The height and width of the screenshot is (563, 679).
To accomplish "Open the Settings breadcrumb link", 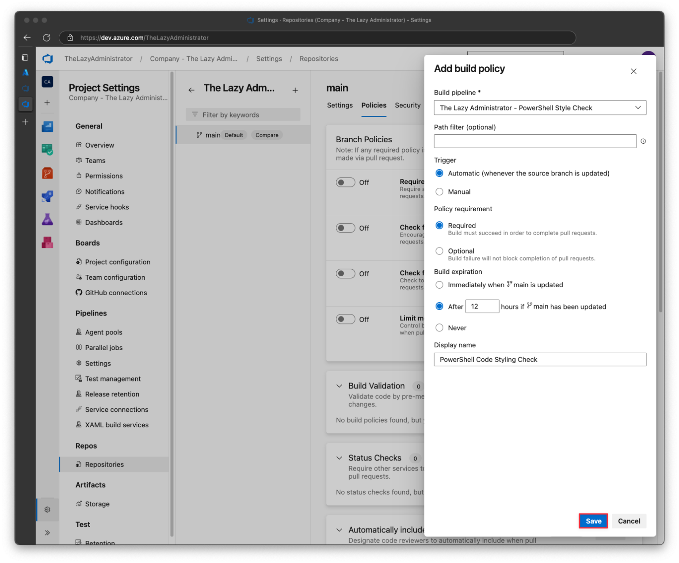I will pos(269,59).
